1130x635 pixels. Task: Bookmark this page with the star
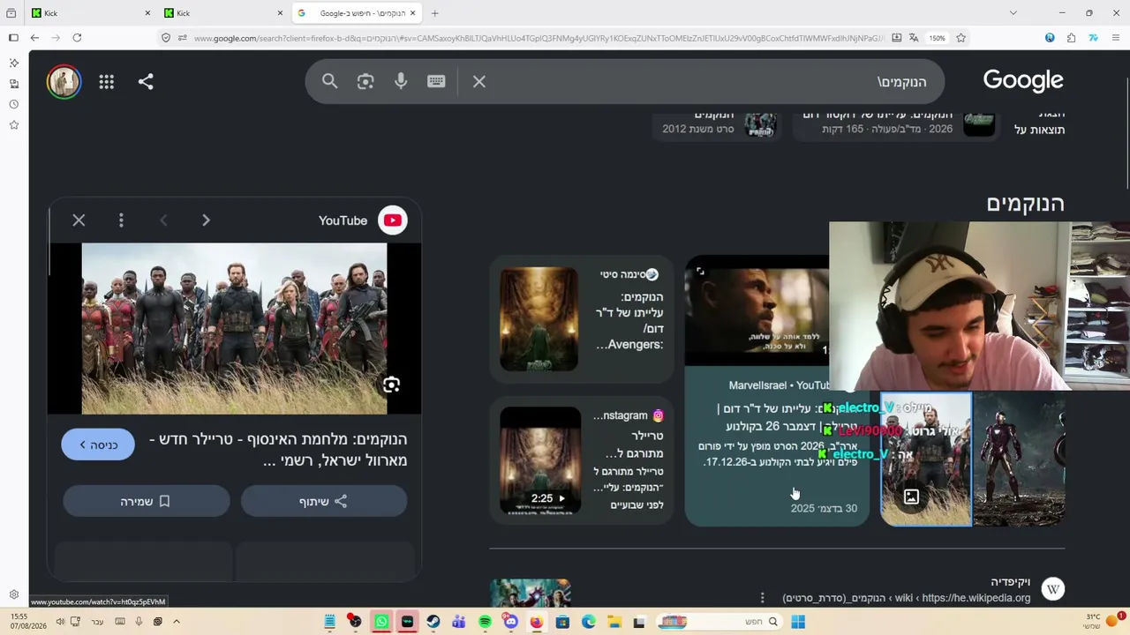click(x=960, y=38)
